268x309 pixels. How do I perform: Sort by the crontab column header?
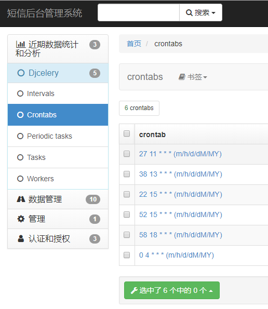(152, 135)
